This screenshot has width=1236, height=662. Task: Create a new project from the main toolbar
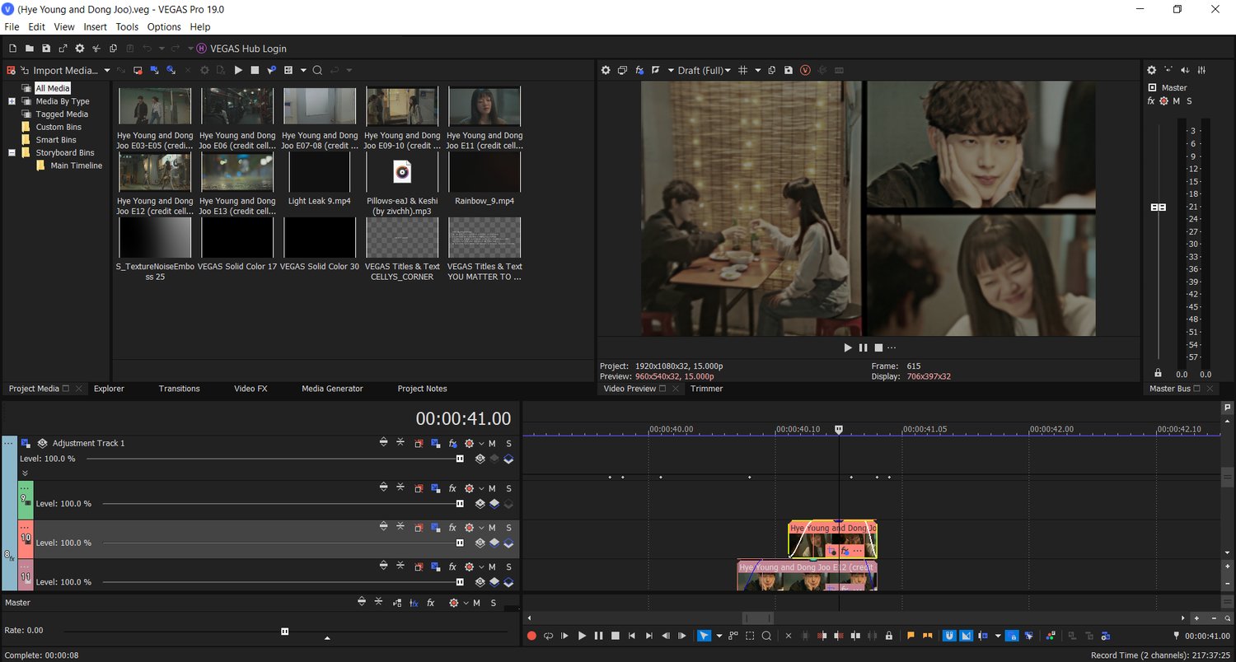click(12, 49)
